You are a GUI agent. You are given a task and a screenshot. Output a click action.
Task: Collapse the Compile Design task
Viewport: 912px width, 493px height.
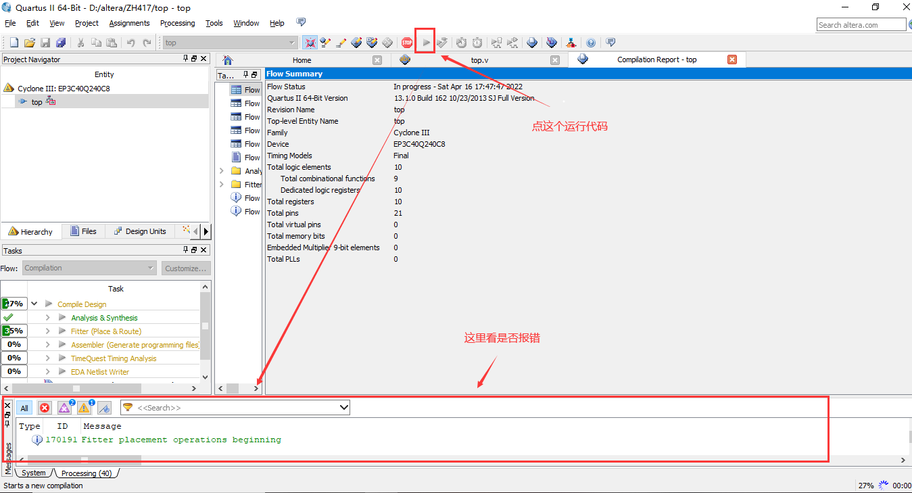(34, 304)
